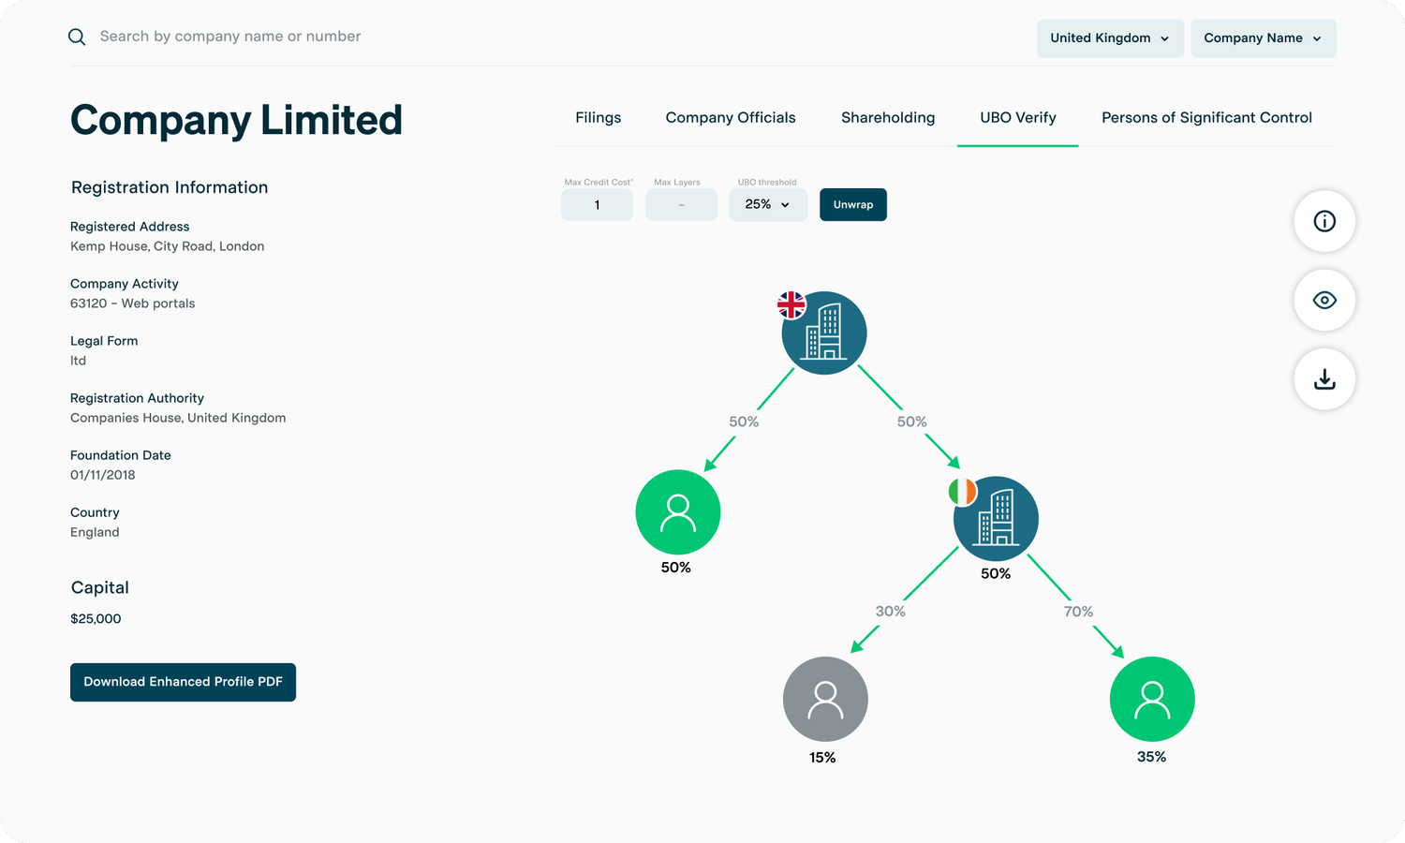Click the United Kingdom flag badge
Screen dimensions: 1405x843
coord(791,304)
